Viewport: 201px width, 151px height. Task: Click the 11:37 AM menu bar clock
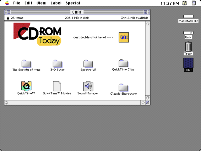click(170, 3)
